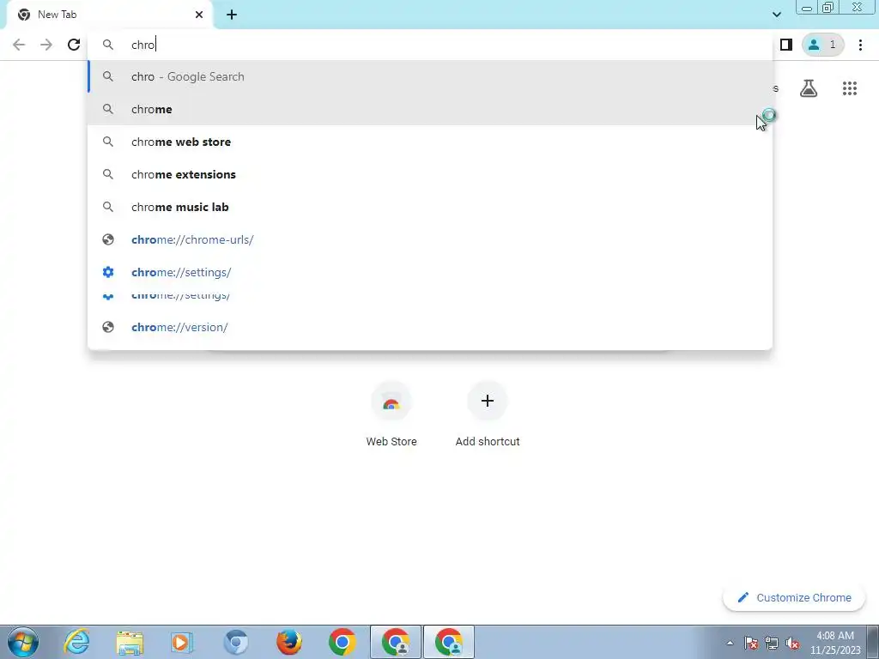
Task: Click in the address bar text field
Action: pyautogui.click(x=432, y=45)
